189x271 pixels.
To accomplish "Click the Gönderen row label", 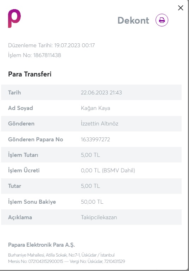I will 21,124.
